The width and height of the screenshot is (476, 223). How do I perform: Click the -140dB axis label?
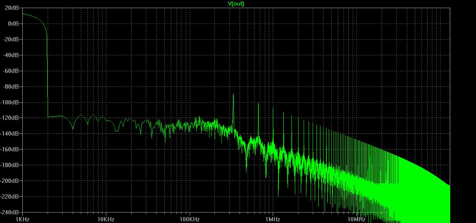coord(10,134)
